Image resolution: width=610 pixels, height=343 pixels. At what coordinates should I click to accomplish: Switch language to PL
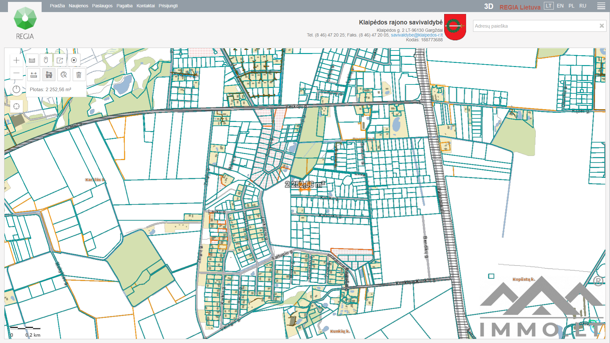571,6
